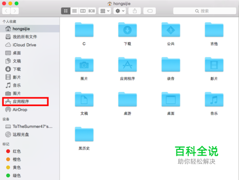Open 桌面 in the sidebar
Viewport: 239px width, 180px height.
pyautogui.click(x=30, y=53)
